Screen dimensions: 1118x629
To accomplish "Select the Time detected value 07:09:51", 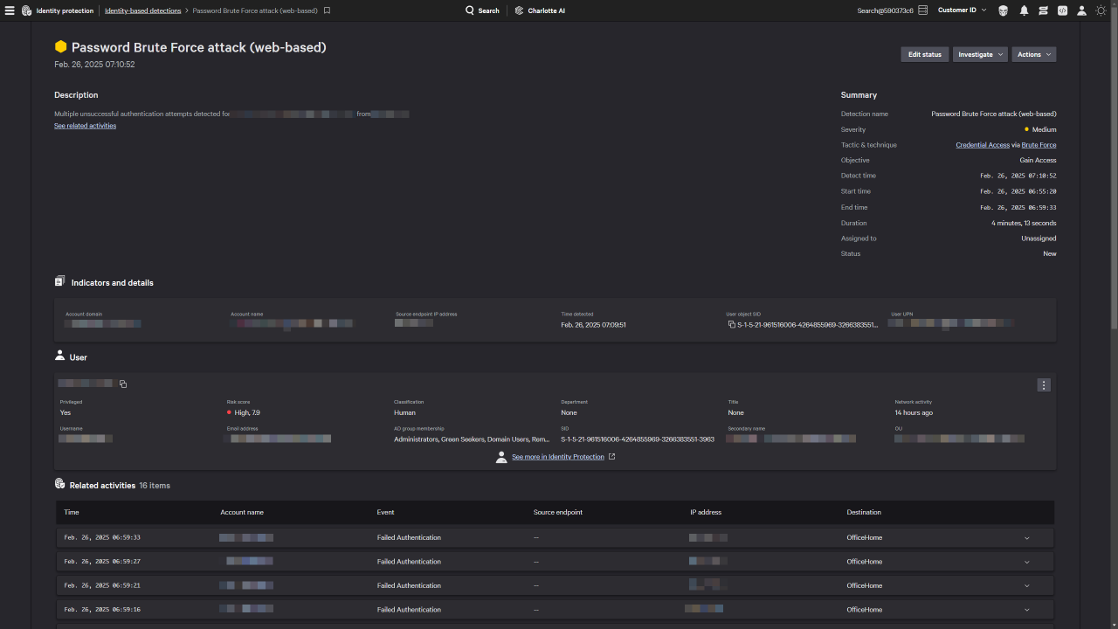I will pyautogui.click(x=593, y=325).
